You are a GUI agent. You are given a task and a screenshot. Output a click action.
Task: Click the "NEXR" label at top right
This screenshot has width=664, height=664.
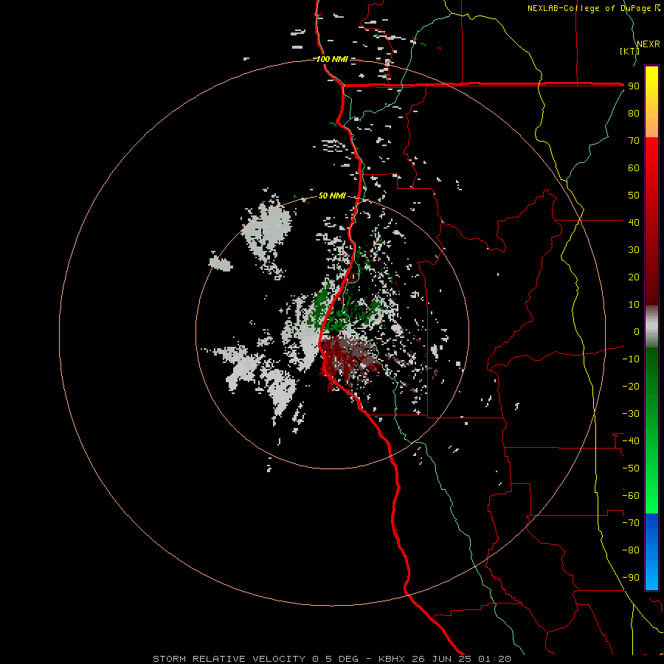click(649, 44)
